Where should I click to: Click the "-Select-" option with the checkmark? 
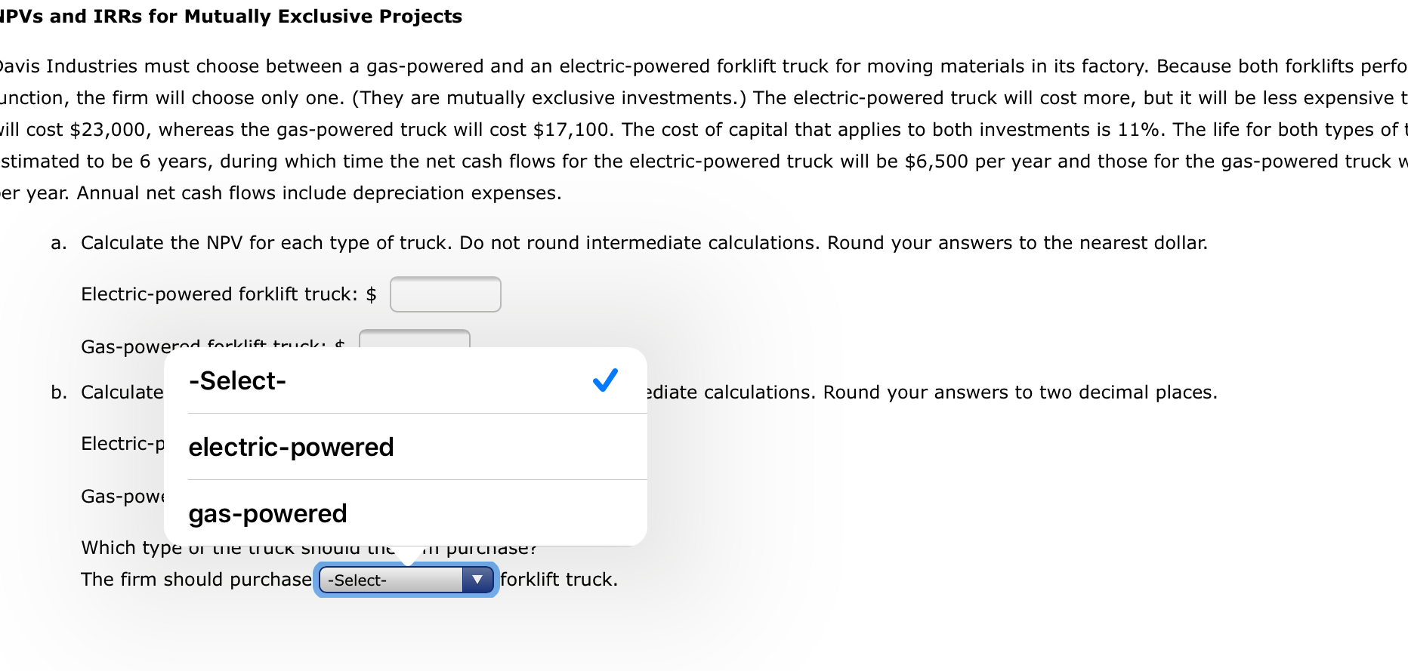[x=238, y=381]
